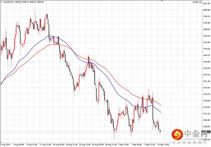Click the 1723.90 price axis label

click(206, 101)
